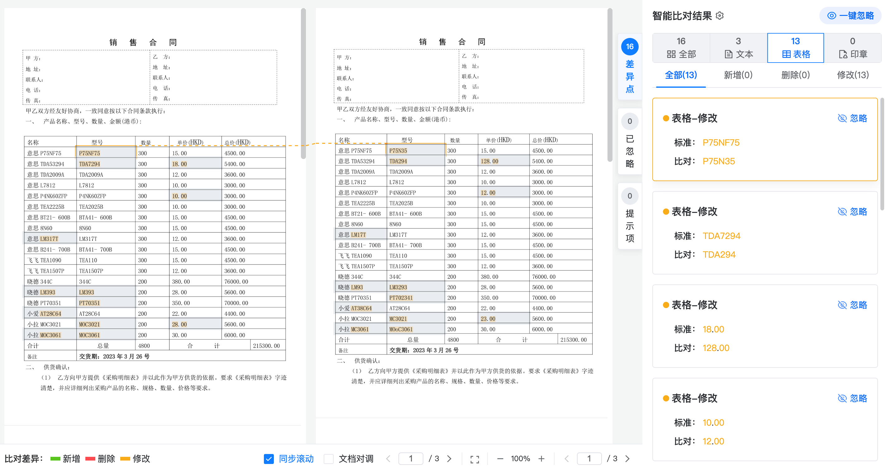Click the eye icon on 一键忽略

pos(831,16)
